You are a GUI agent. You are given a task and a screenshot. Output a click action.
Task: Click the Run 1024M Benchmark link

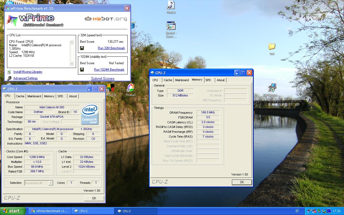click(109, 70)
